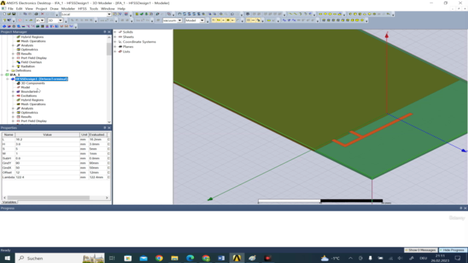Select the Draw box tool
468x263 pixels.
[x=350, y=14]
